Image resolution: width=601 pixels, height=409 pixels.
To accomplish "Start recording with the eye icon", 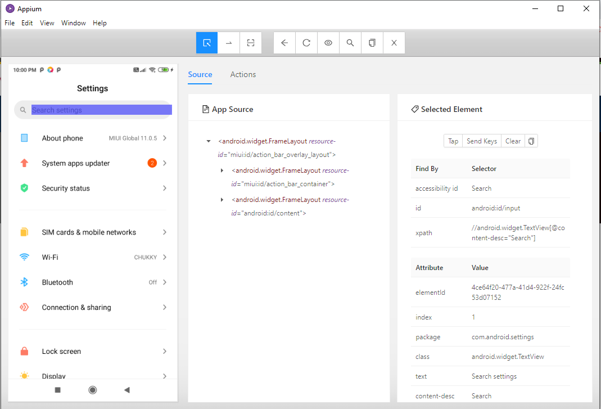I will pyautogui.click(x=328, y=43).
